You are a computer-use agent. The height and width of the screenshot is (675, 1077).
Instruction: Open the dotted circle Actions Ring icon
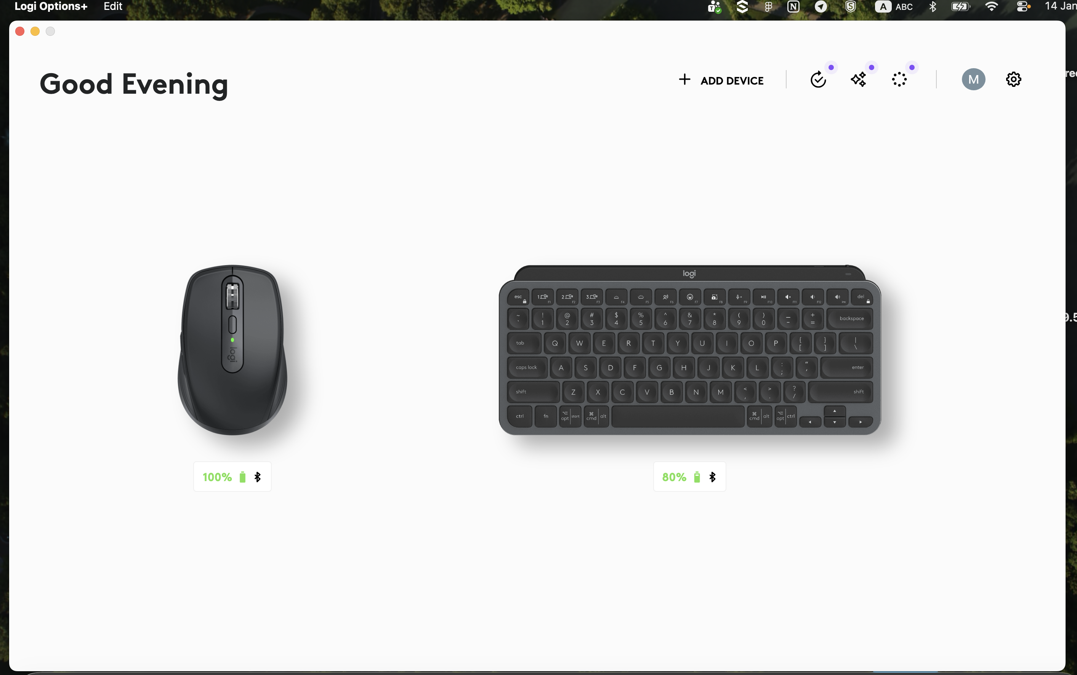click(899, 80)
